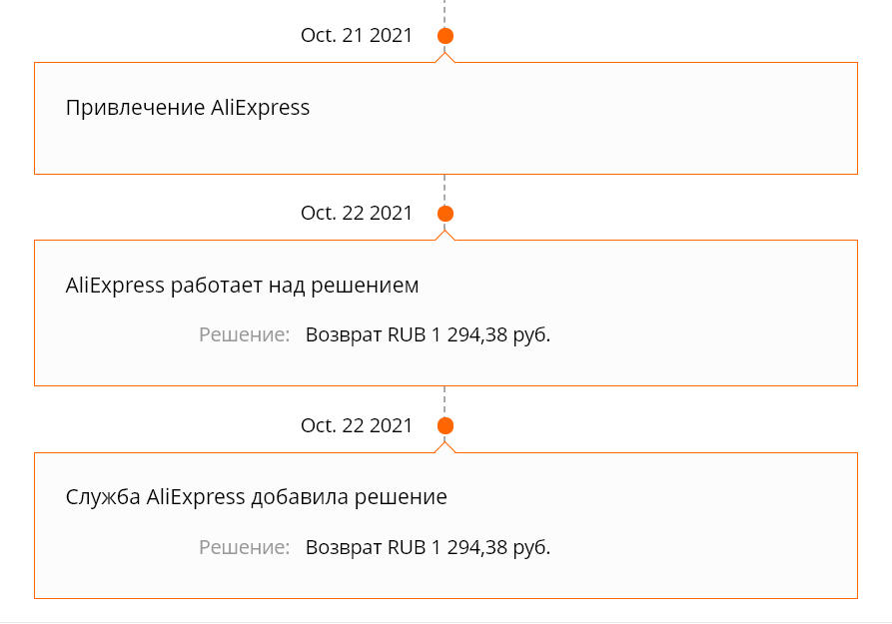Click the pointer notch atop 'работает над решением' box
Screen dimensions: 892x624
point(445,235)
